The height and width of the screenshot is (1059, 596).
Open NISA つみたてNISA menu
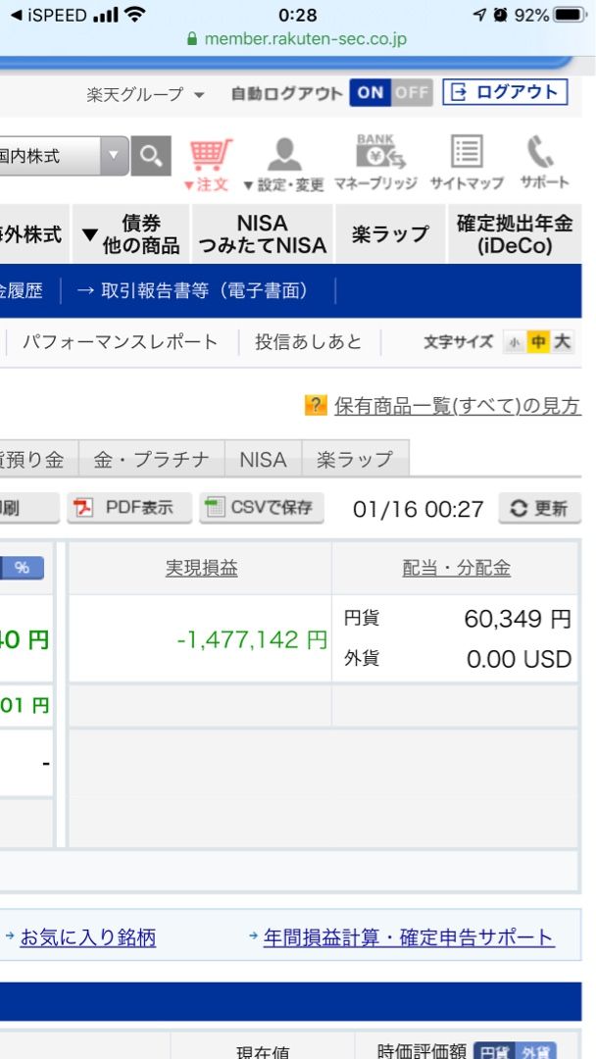pos(262,235)
